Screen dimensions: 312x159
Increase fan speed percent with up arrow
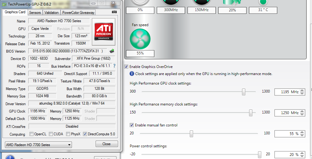(302, 132)
